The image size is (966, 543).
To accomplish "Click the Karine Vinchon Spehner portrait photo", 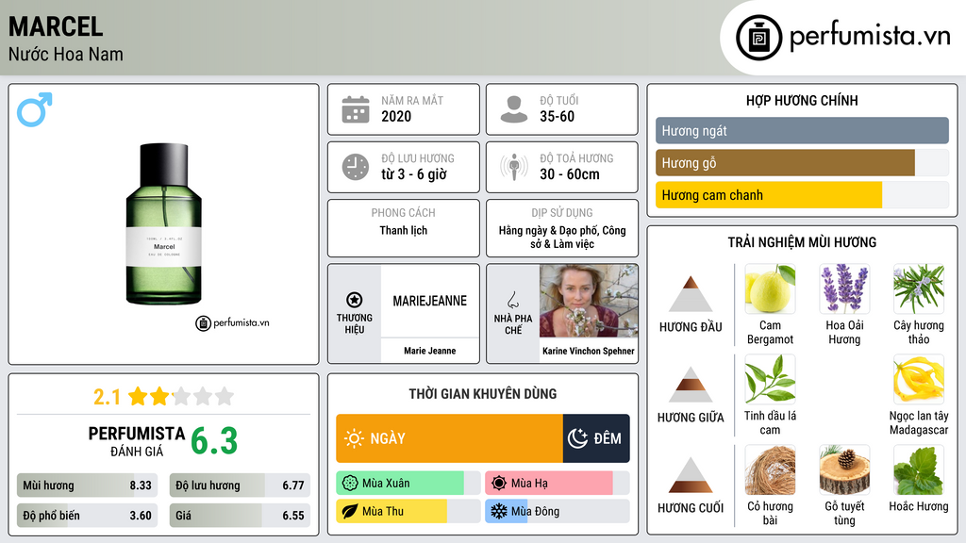I will [x=589, y=301].
